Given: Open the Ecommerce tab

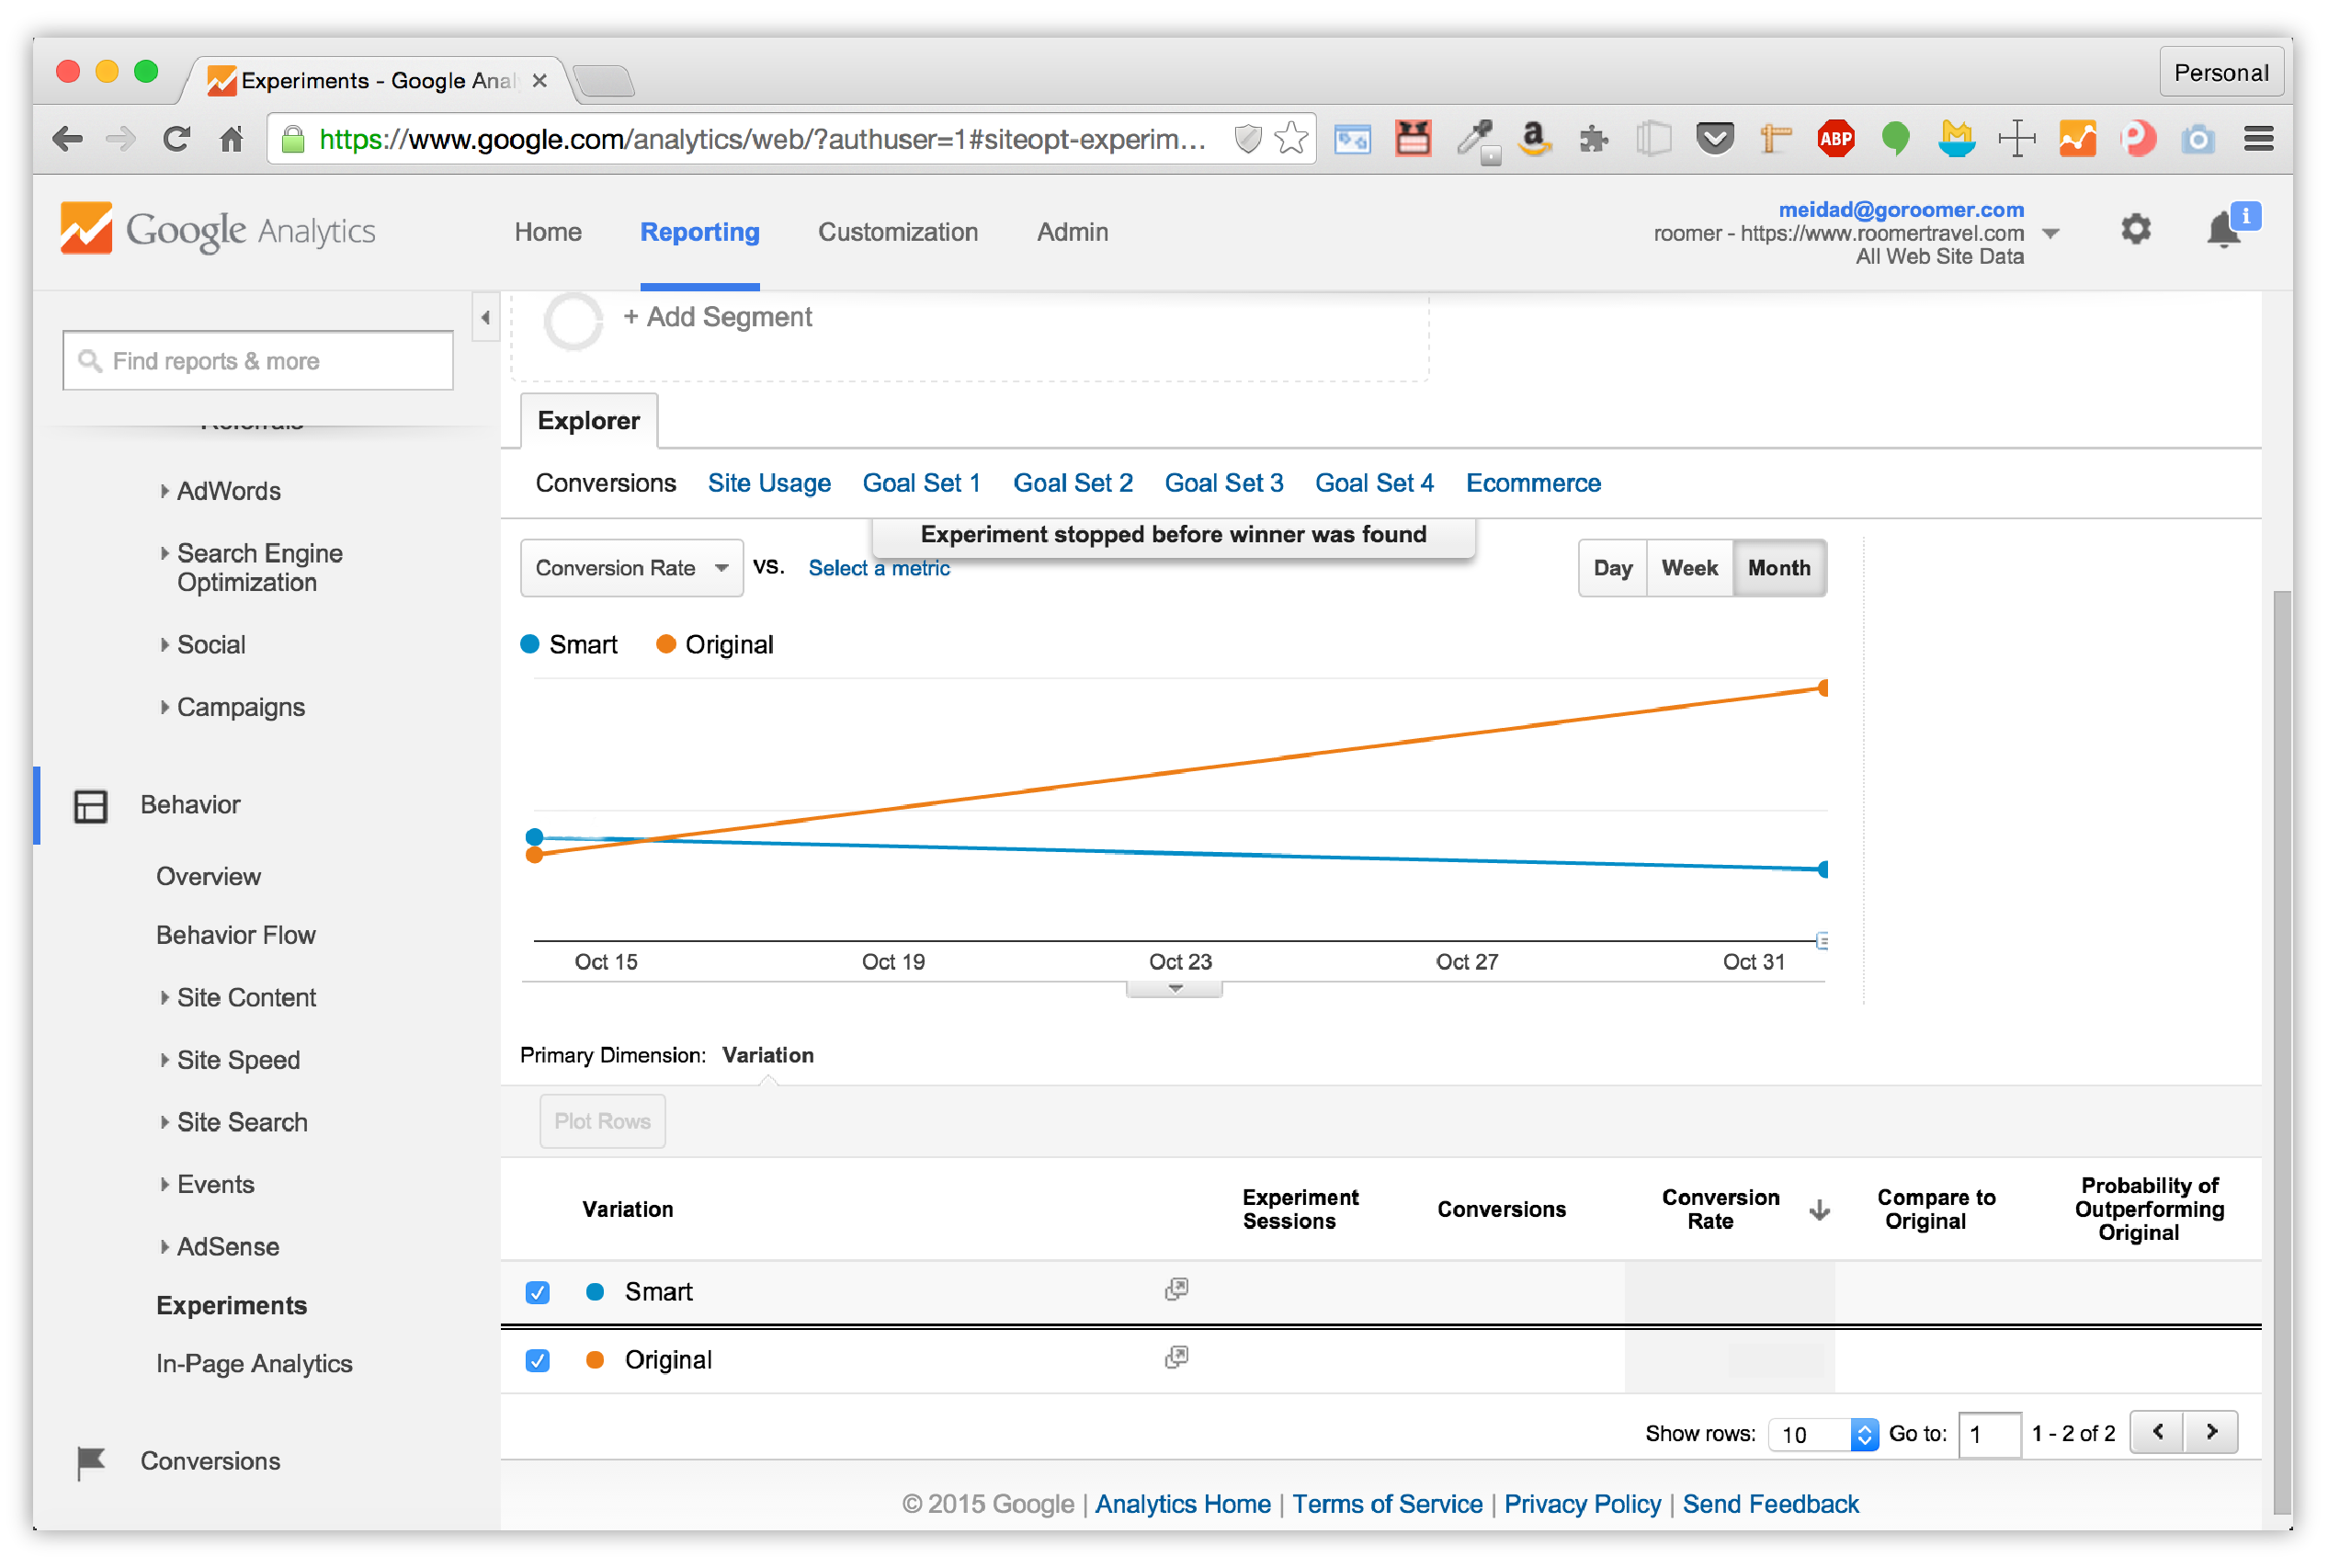Looking at the screenshot, I should pos(1532,483).
